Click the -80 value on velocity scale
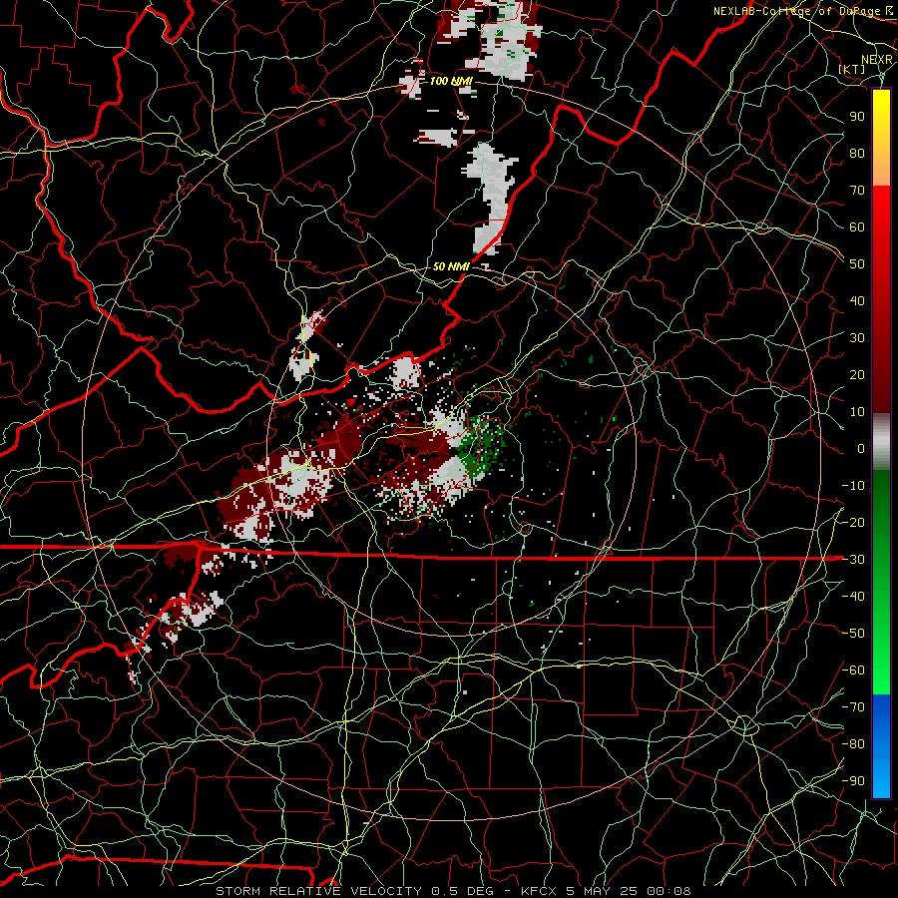This screenshot has height=898, width=898. tap(853, 744)
